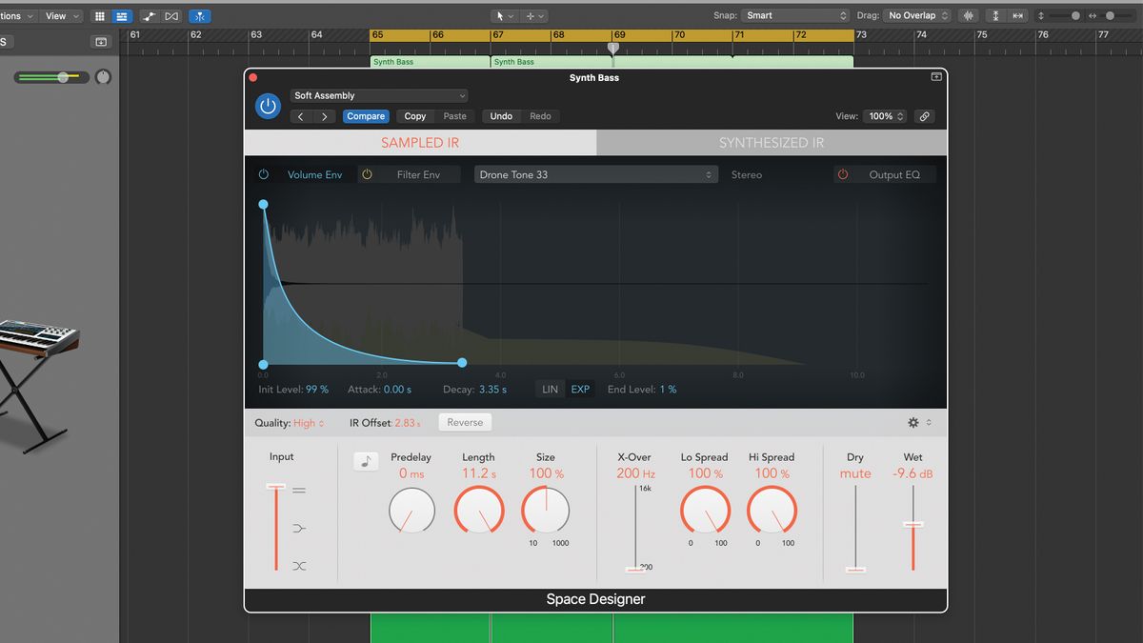Open the Soft Assembly preset dropdown
The height and width of the screenshot is (643, 1143).
(378, 95)
